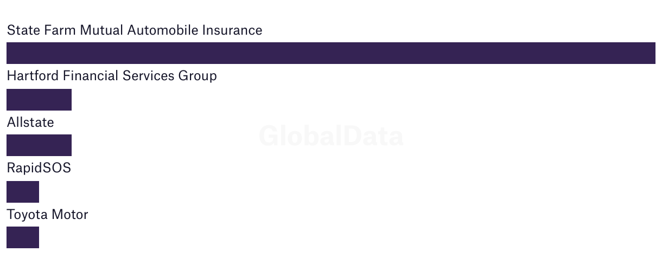The height and width of the screenshot is (271, 662).
Task: Select the RapidSOS bar
Action: pyautogui.click(x=23, y=192)
